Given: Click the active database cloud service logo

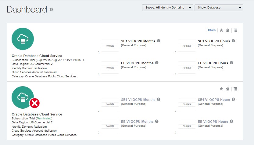Looking at the screenshot, I should [23, 39].
